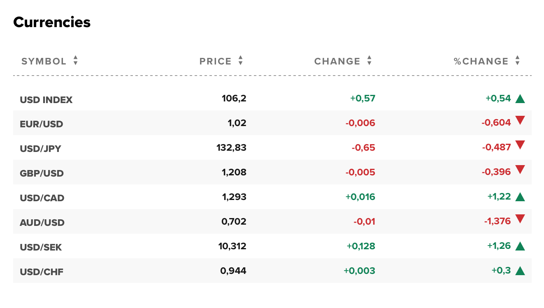
Task: Click green up triangle for USD/CAD
Action: coord(520,197)
